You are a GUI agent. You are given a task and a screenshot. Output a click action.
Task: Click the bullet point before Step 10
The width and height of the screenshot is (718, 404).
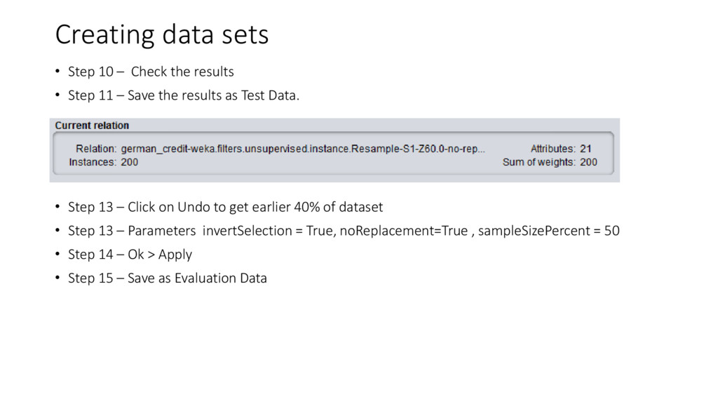(57, 72)
